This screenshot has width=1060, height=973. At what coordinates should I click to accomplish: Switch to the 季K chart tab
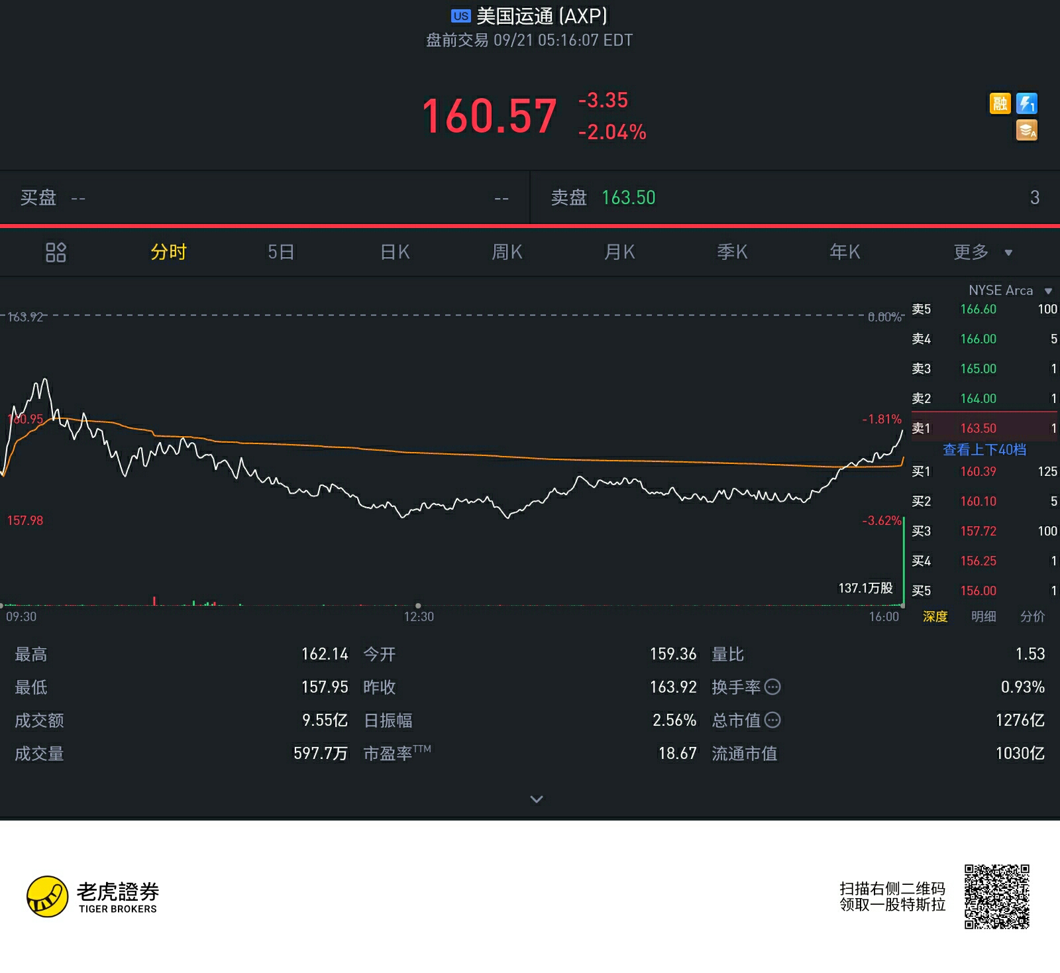tap(732, 252)
